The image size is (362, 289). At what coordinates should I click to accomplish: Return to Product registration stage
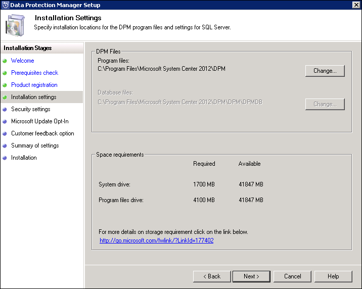tap(34, 85)
